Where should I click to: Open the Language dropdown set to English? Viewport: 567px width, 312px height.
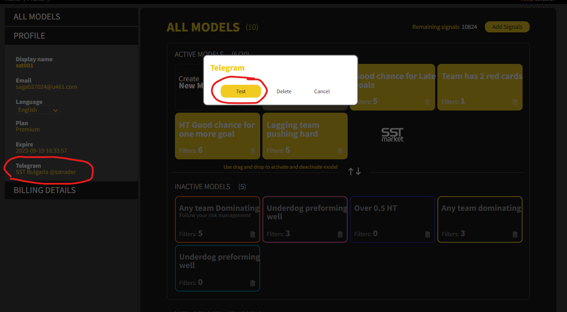(38, 110)
